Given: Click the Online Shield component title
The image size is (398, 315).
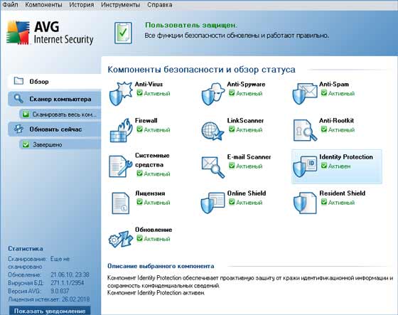Looking at the screenshot, I should 247,193.
